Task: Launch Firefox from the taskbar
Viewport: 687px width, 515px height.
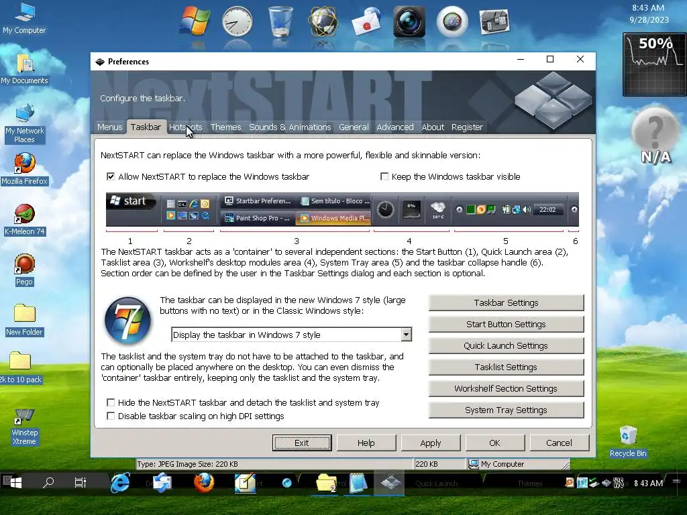Action: 204,483
